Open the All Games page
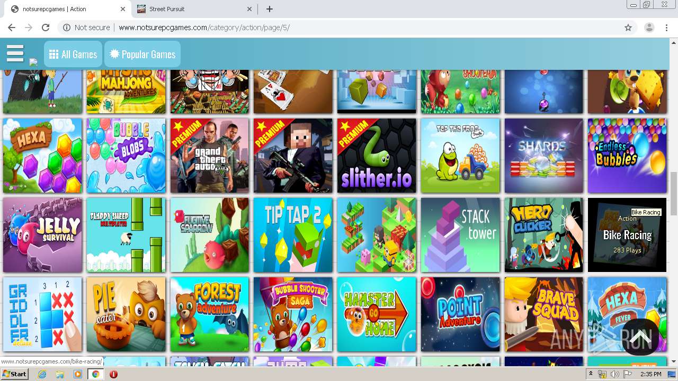 [x=73, y=54]
